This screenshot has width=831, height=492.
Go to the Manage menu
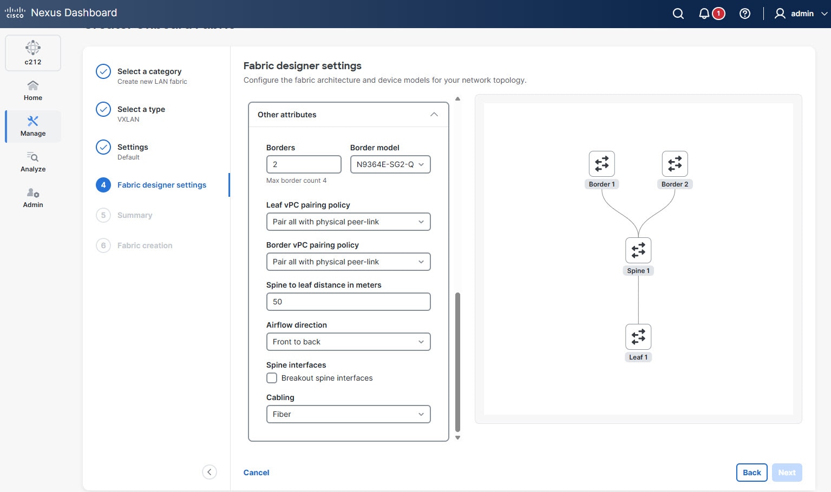point(33,127)
